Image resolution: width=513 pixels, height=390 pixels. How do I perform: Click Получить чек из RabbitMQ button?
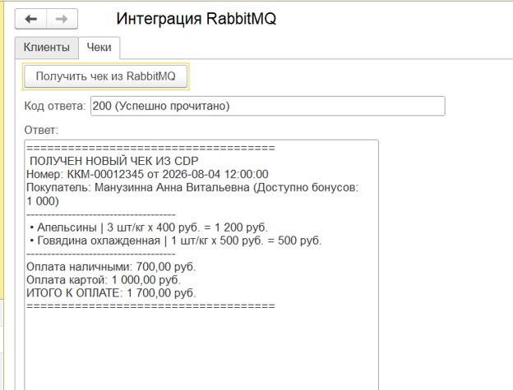click(106, 76)
